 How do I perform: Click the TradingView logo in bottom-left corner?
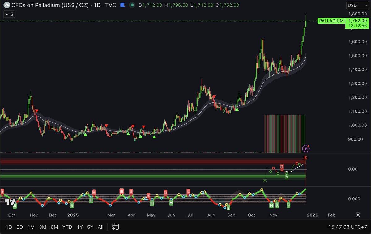pos(10,202)
